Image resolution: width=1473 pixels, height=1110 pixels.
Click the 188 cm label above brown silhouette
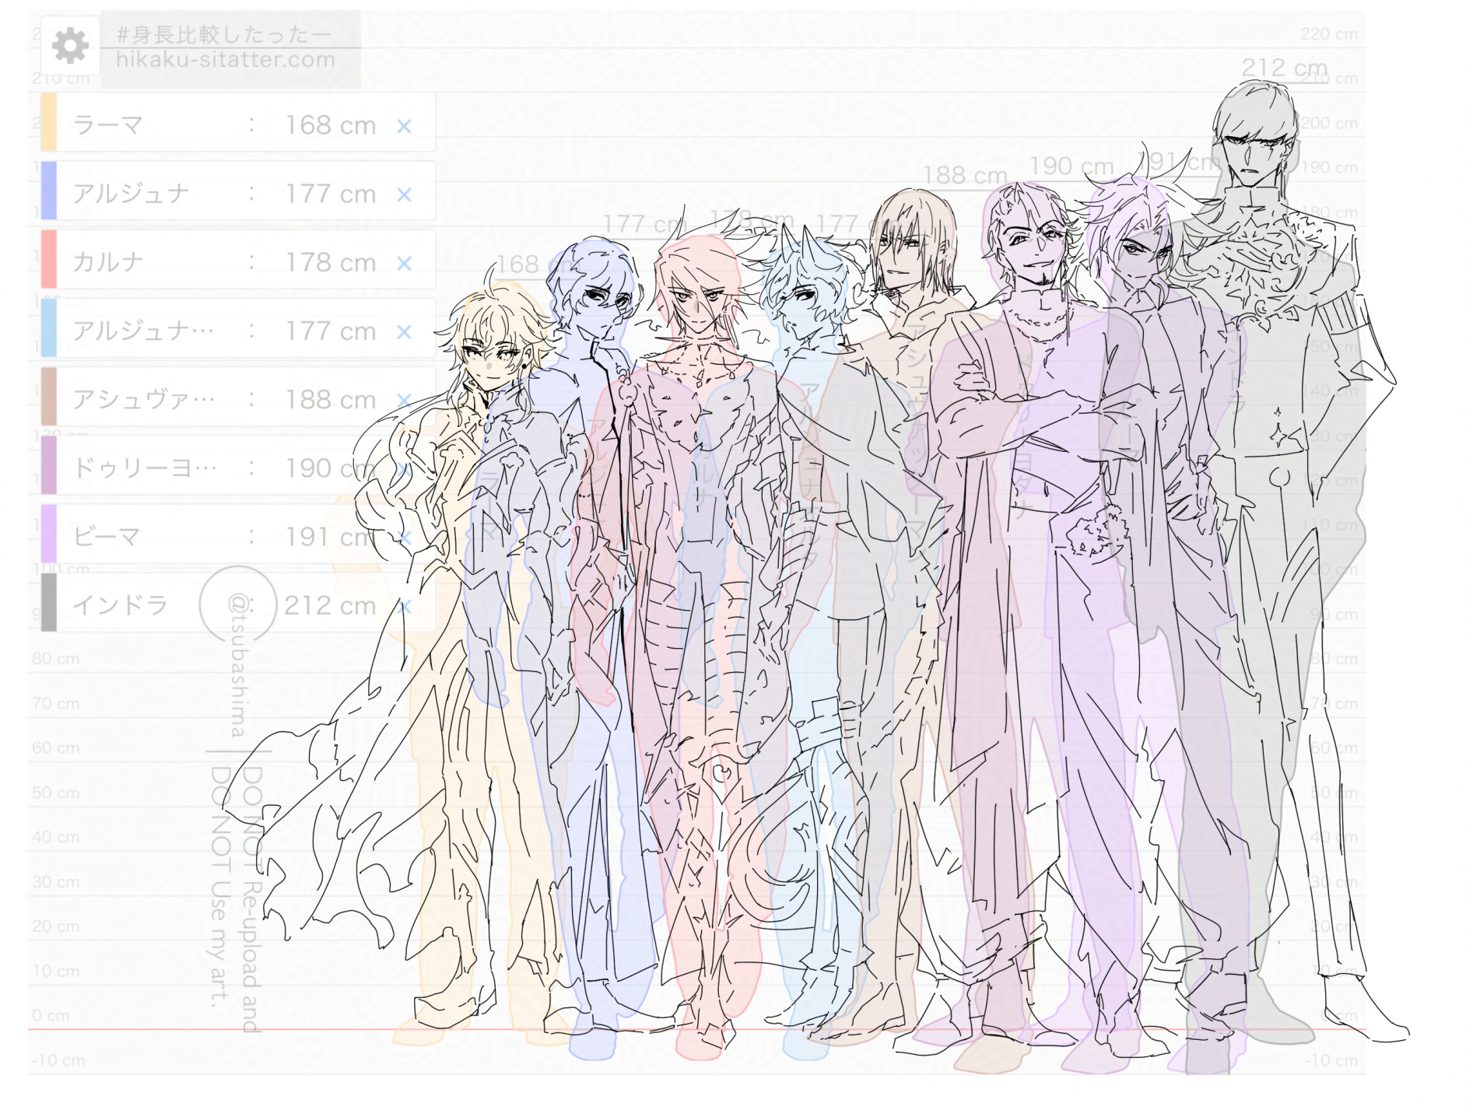[965, 175]
